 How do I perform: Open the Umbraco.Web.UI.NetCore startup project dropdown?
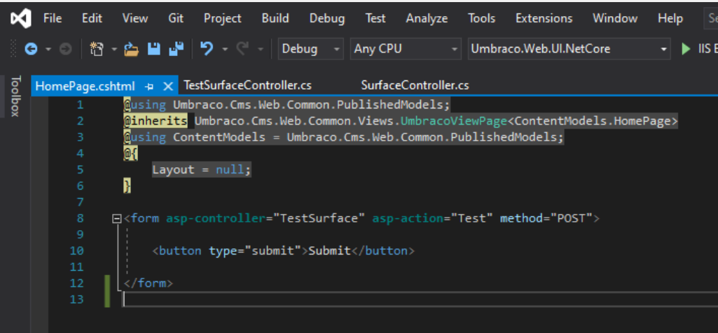point(569,49)
